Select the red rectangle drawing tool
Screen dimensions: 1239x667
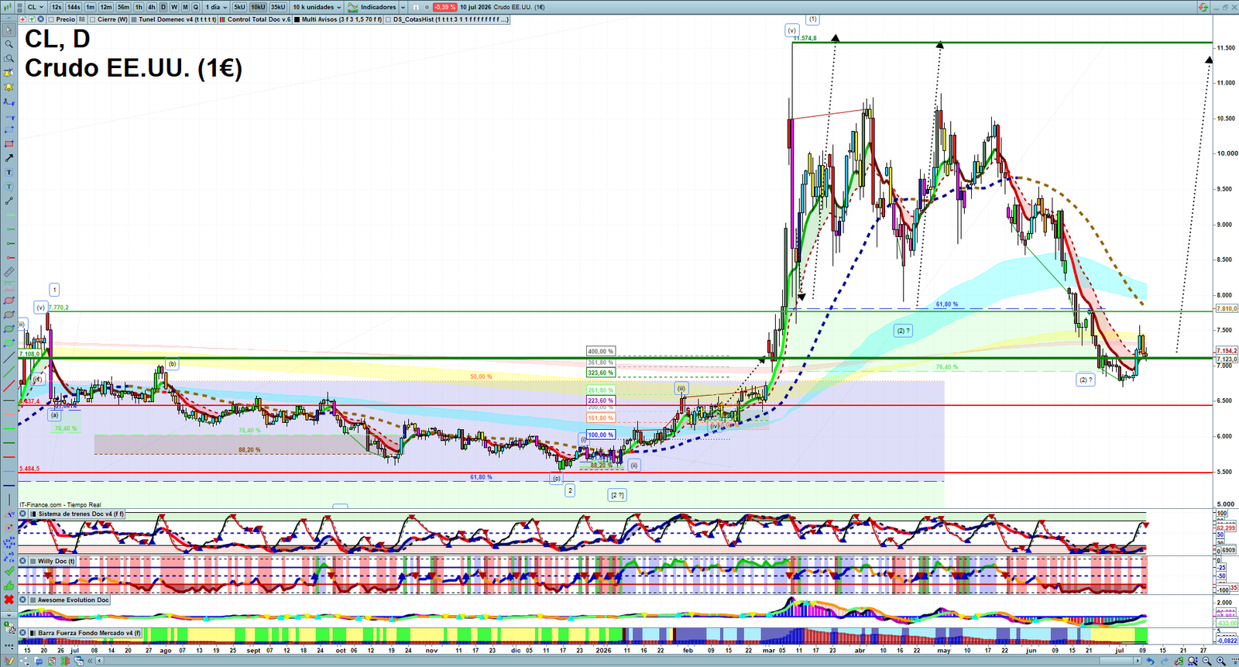pos(9,144)
